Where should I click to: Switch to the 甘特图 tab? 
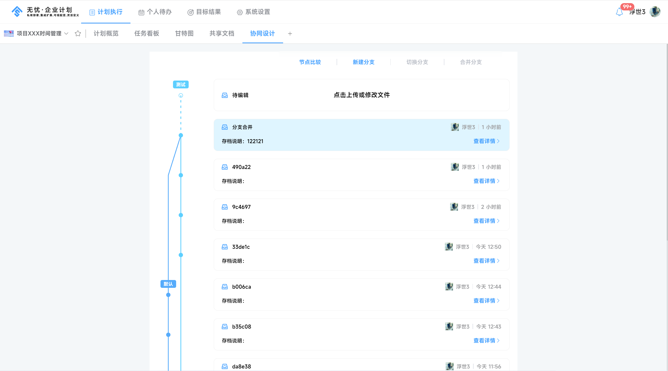[184, 33]
